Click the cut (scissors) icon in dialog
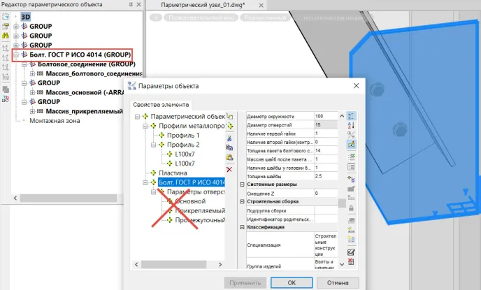The width and height of the screenshot is (481, 290). (229, 138)
